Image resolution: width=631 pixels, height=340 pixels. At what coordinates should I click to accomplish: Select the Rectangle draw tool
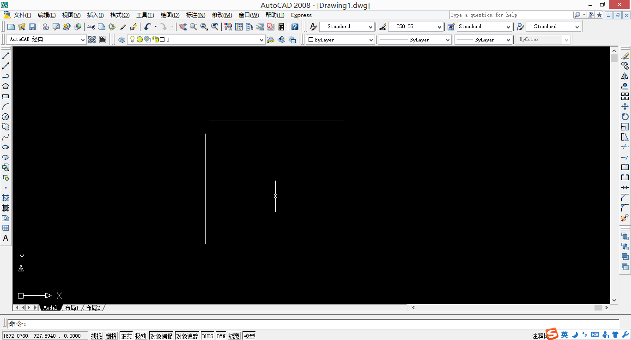coord(6,96)
